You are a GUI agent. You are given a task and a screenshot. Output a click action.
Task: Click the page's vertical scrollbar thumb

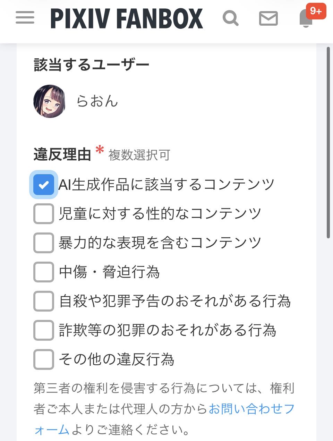coord(328,142)
